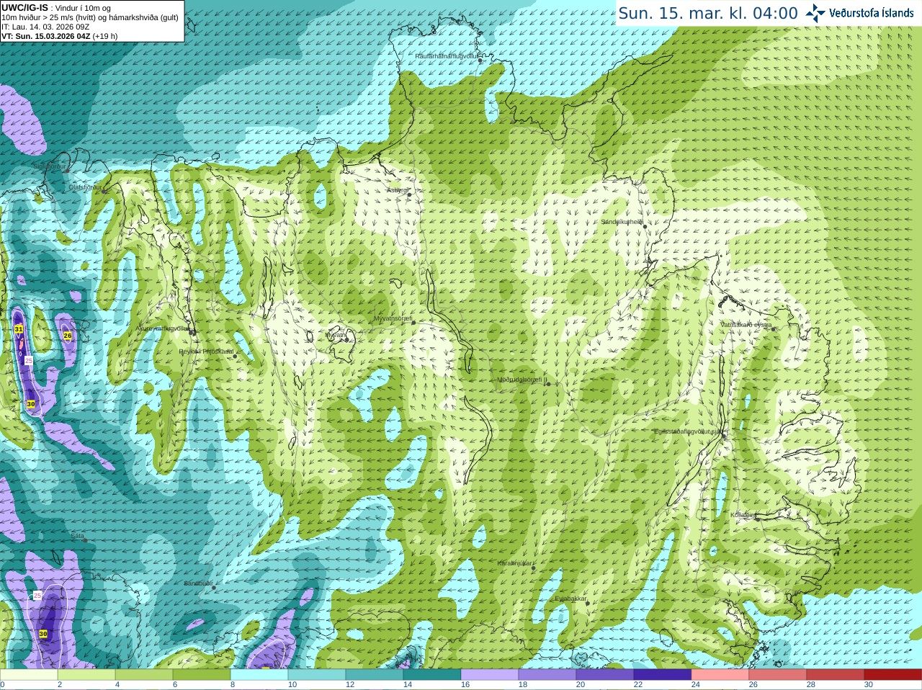The width and height of the screenshot is (922, 690).
Task: Select the Kárahnjúkar station label
Action: click(x=516, y=563)
